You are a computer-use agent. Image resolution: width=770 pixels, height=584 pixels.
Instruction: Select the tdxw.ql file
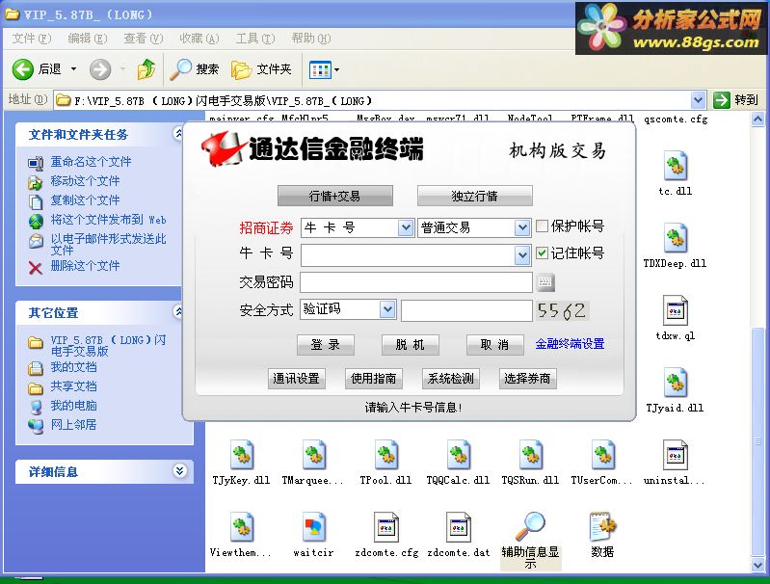tap(676, 318)
